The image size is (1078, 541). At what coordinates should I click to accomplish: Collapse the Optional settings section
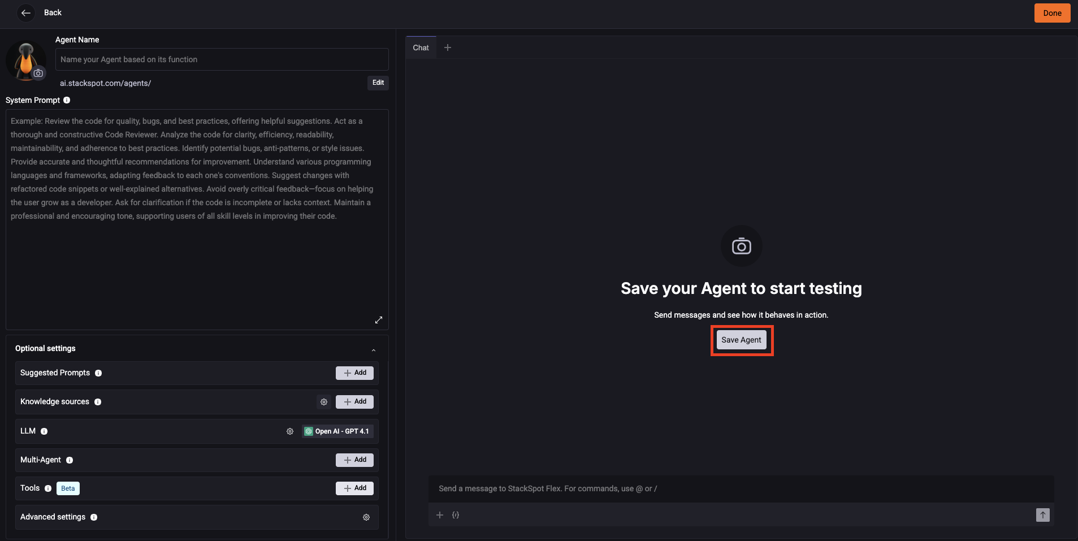pyautogui.click(x=373, y=350)
